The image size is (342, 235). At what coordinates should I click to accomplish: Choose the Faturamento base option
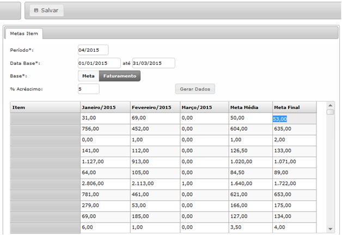(x=120, y=76)
